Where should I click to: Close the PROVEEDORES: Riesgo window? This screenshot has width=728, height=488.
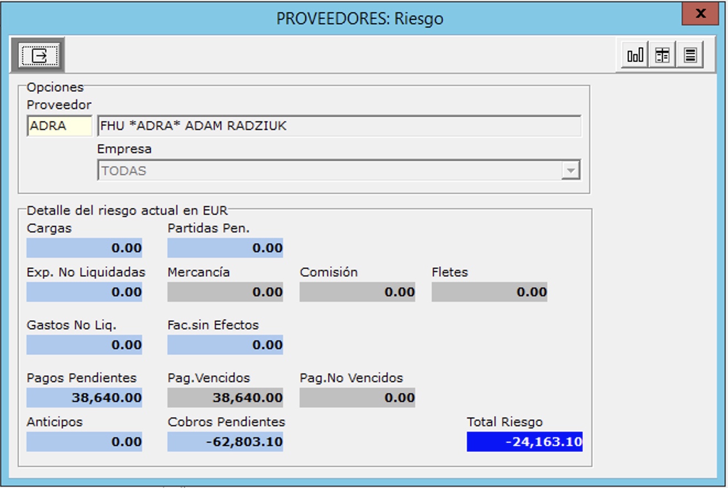(700, 14)
